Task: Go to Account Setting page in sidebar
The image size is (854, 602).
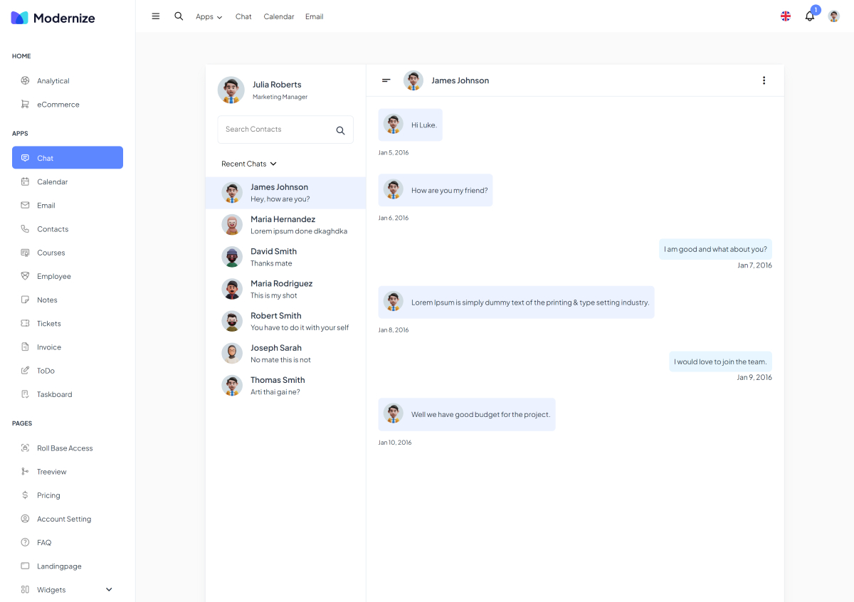Action: click(x=64, y=519)
